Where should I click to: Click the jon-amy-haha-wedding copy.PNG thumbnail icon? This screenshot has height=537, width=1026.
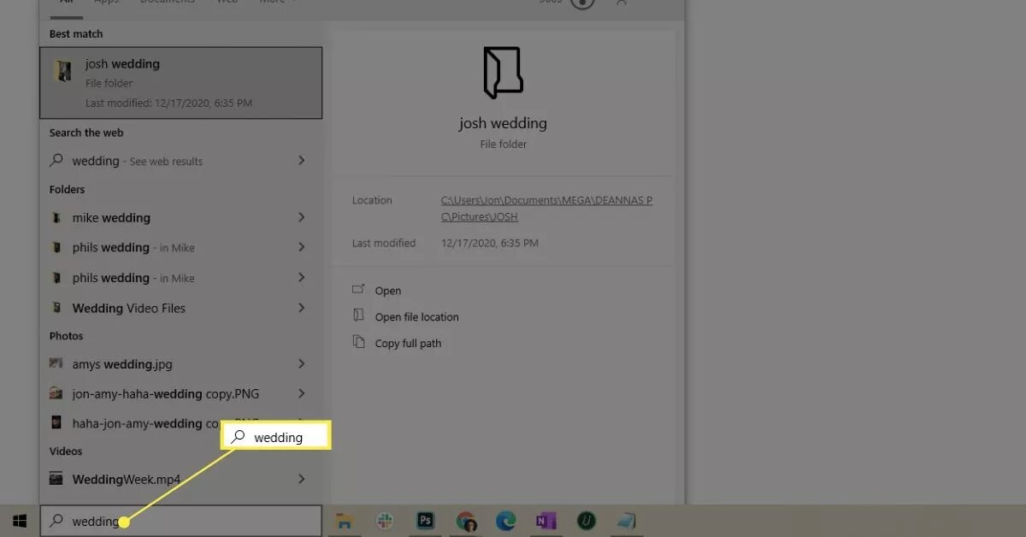(56, 394)
